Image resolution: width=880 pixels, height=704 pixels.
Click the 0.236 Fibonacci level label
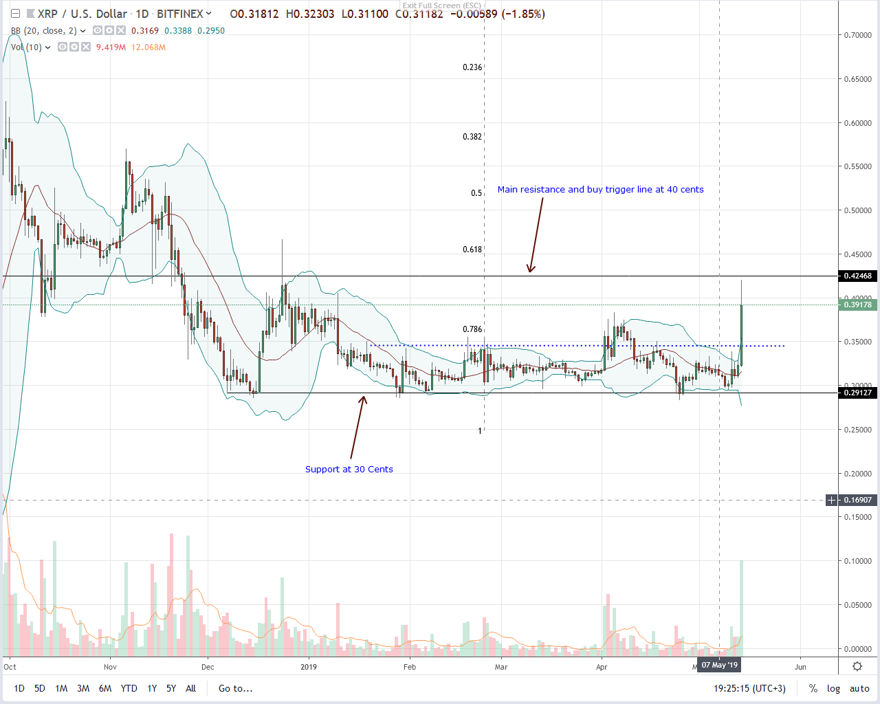pos(472,67)
